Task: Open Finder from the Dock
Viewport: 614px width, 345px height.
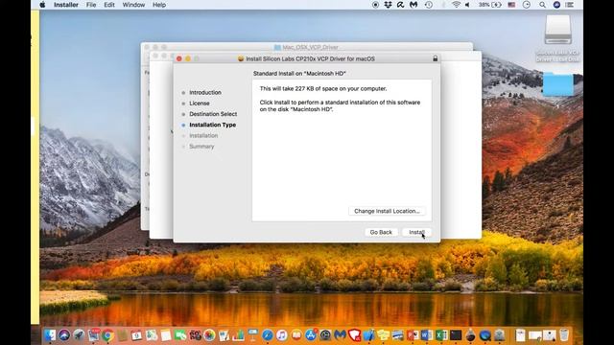Action: (x=50, y=335)
